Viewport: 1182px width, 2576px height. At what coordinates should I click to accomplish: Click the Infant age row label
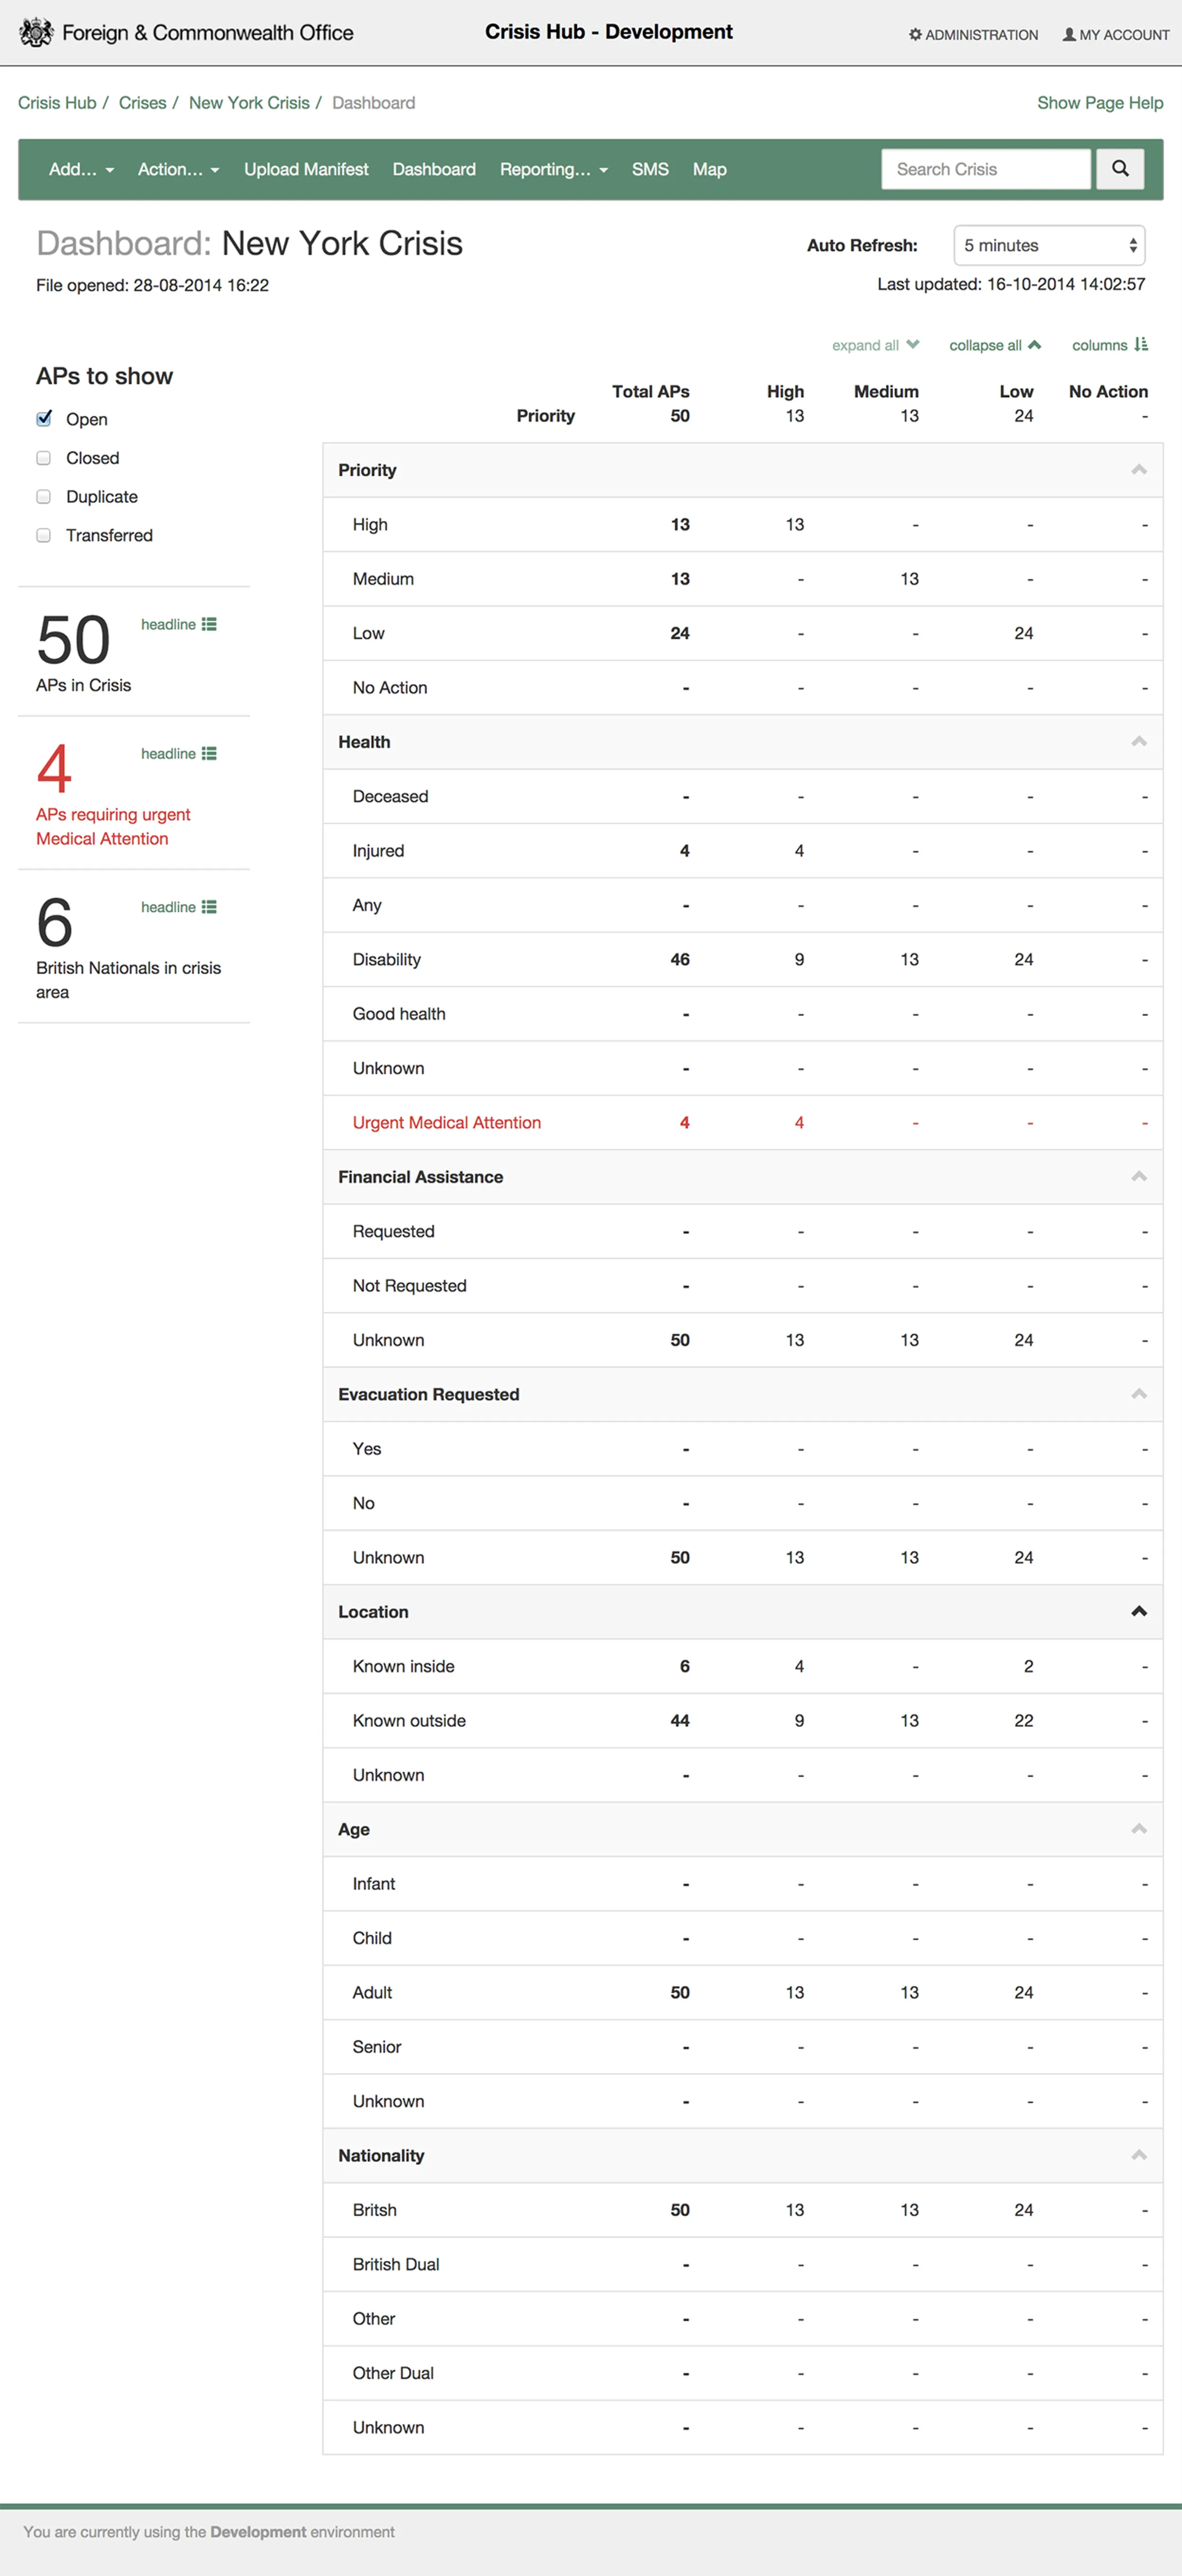point(374,1884)
